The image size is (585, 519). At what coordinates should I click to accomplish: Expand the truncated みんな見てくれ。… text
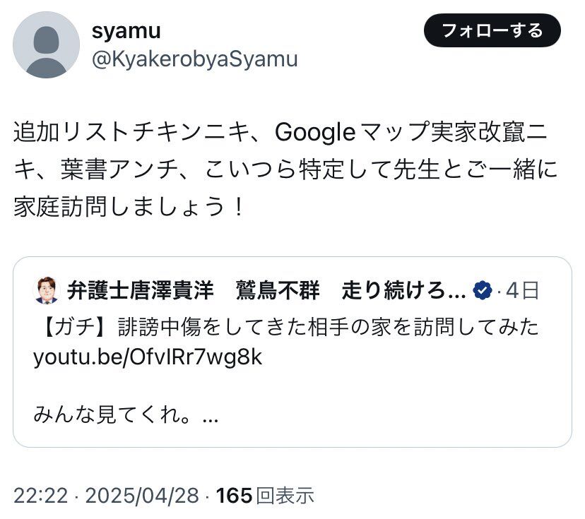(126, 414)
